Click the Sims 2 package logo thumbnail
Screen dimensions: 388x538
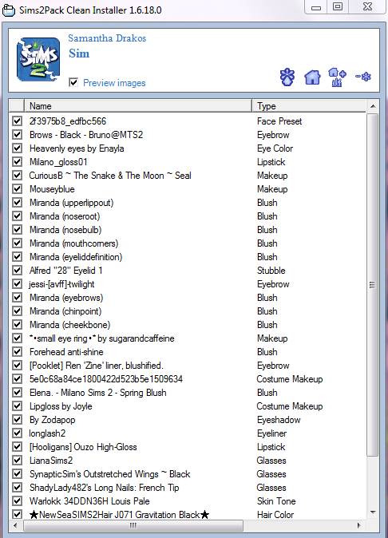click(38, 60)
